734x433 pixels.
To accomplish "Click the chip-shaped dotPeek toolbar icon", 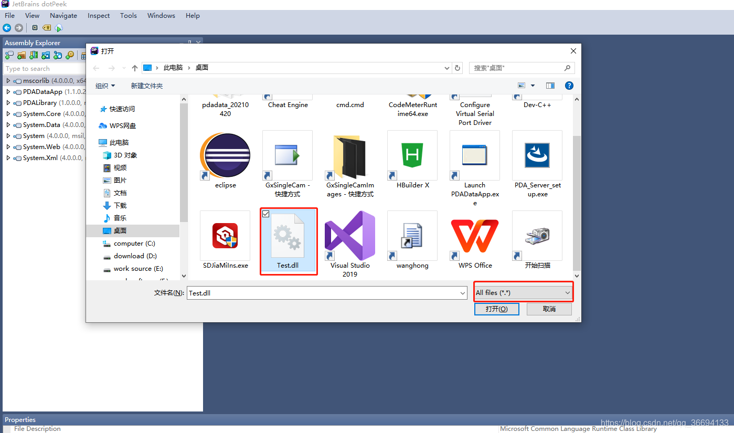I will click(35, 28).
